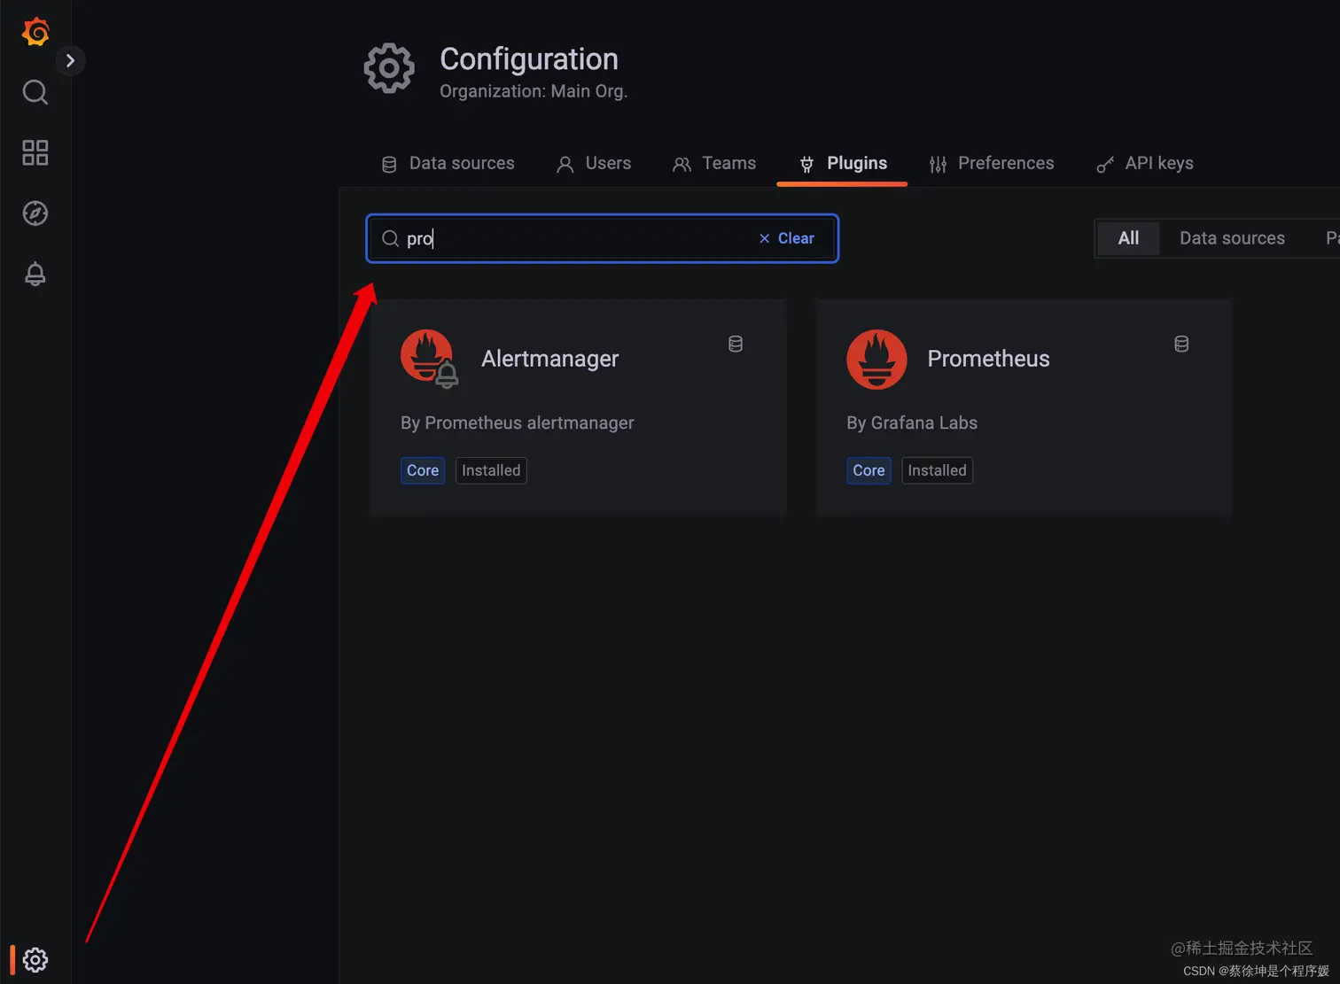Image resolution: width=1340 pixels, height=984 pixels.
Task: Click 'By Prometheus alertmanager' text
Action: point(517,423)
